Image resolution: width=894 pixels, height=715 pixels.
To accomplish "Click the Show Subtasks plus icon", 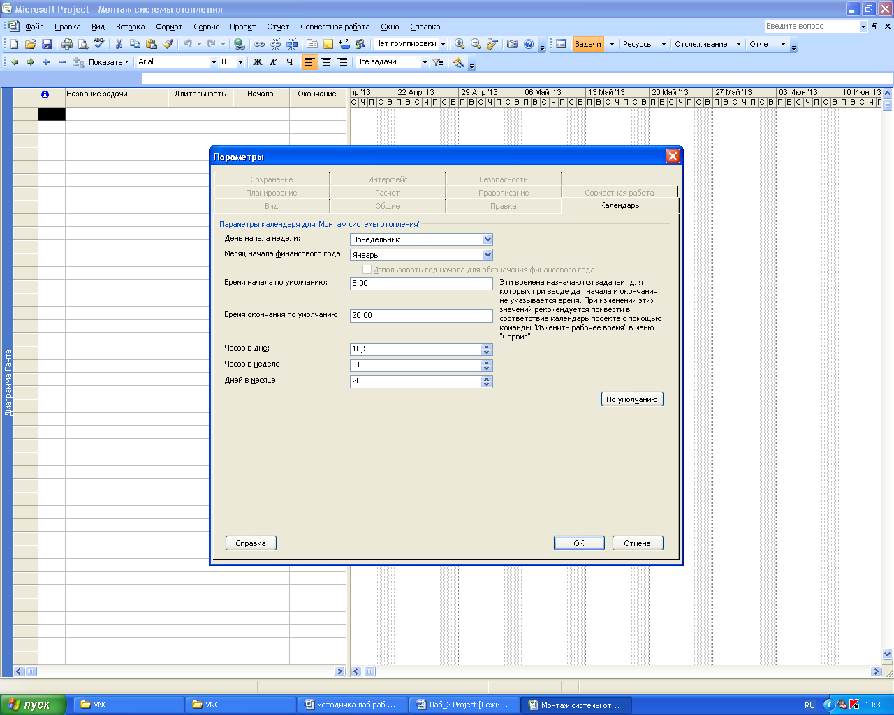I will tap(47, 62).
